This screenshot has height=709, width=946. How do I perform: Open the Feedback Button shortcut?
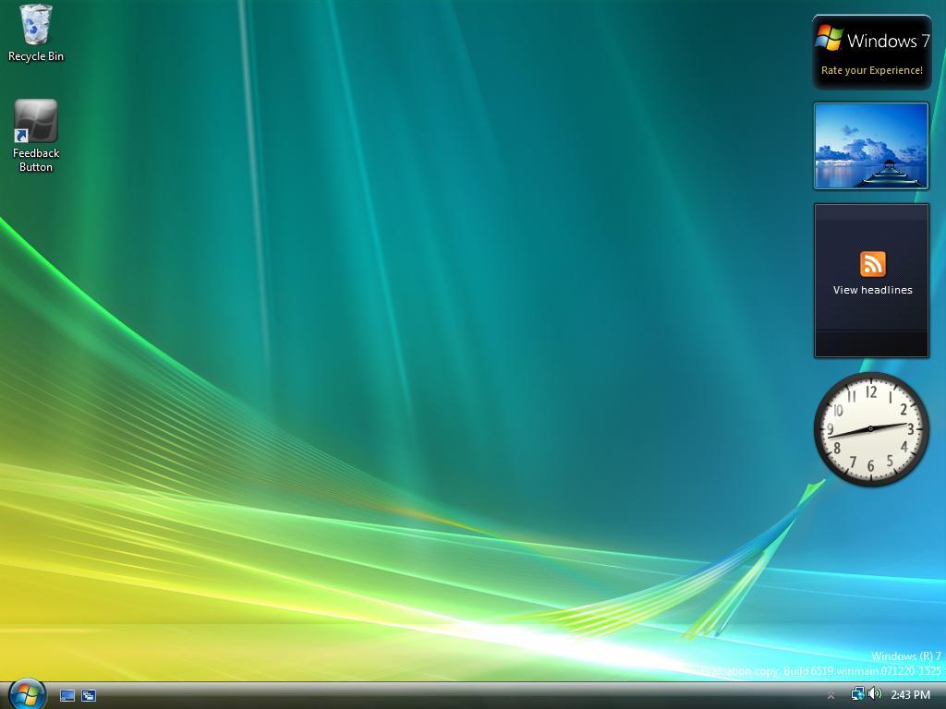point(36,122)
